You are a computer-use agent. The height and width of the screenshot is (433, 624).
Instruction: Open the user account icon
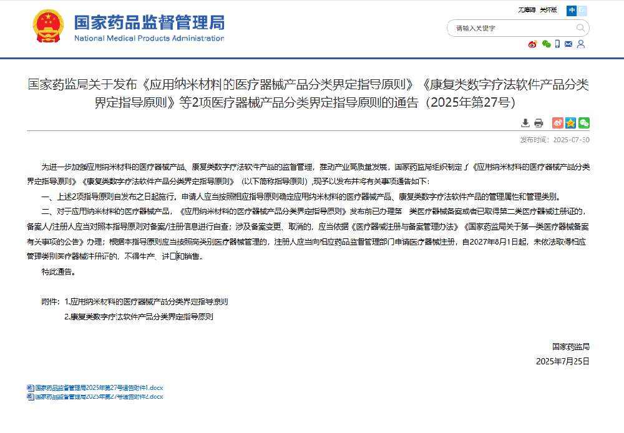tap(581, 44)
